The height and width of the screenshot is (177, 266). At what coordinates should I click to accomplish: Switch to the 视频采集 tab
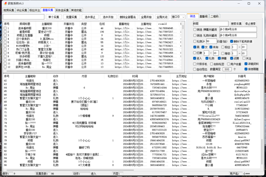pyautogui.click(x=9, y=10)
